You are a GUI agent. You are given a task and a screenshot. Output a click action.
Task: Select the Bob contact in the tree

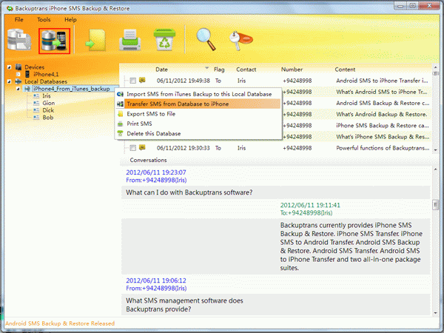[47, 117]
